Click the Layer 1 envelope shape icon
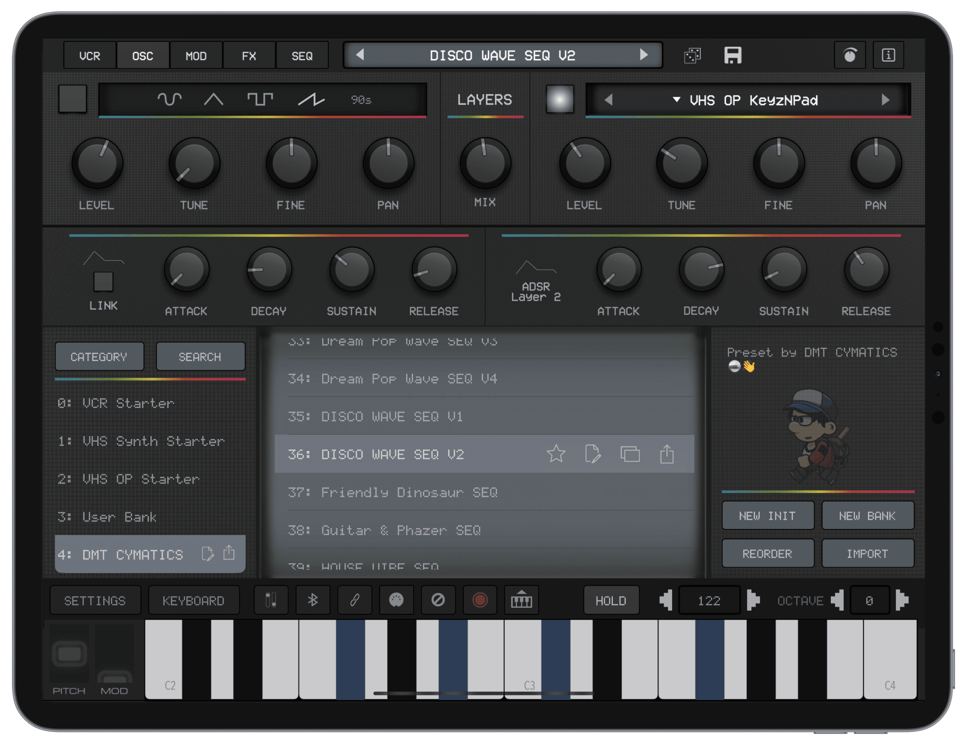The image size is (967, 746). pos(103,258)
